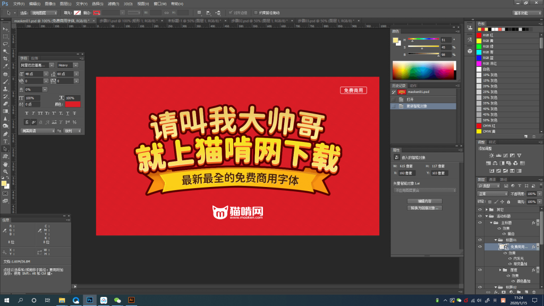544x306 pixels.
Task: Collapse the 活动标题 layer group
Action: 487,216
